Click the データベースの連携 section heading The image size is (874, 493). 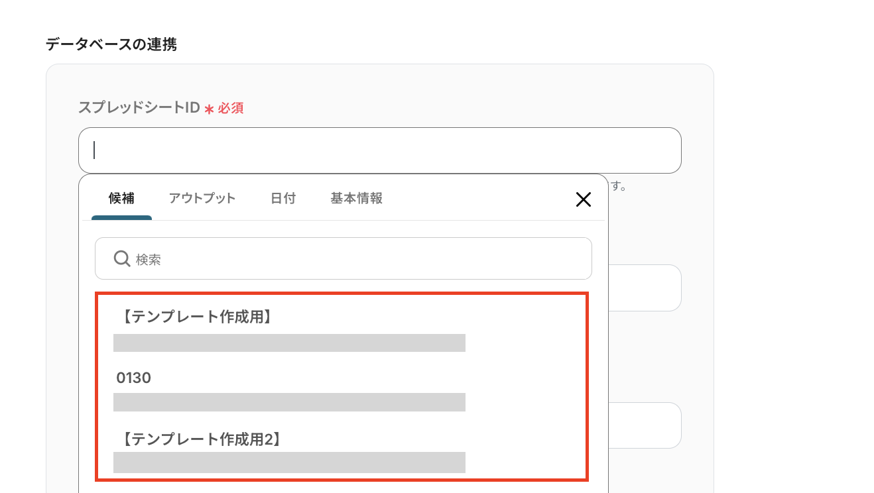click(111, 44)
